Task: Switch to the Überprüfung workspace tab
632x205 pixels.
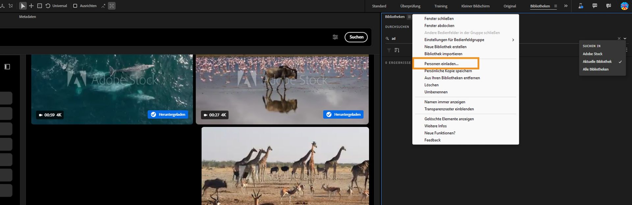Action: [x=410, y=6]
